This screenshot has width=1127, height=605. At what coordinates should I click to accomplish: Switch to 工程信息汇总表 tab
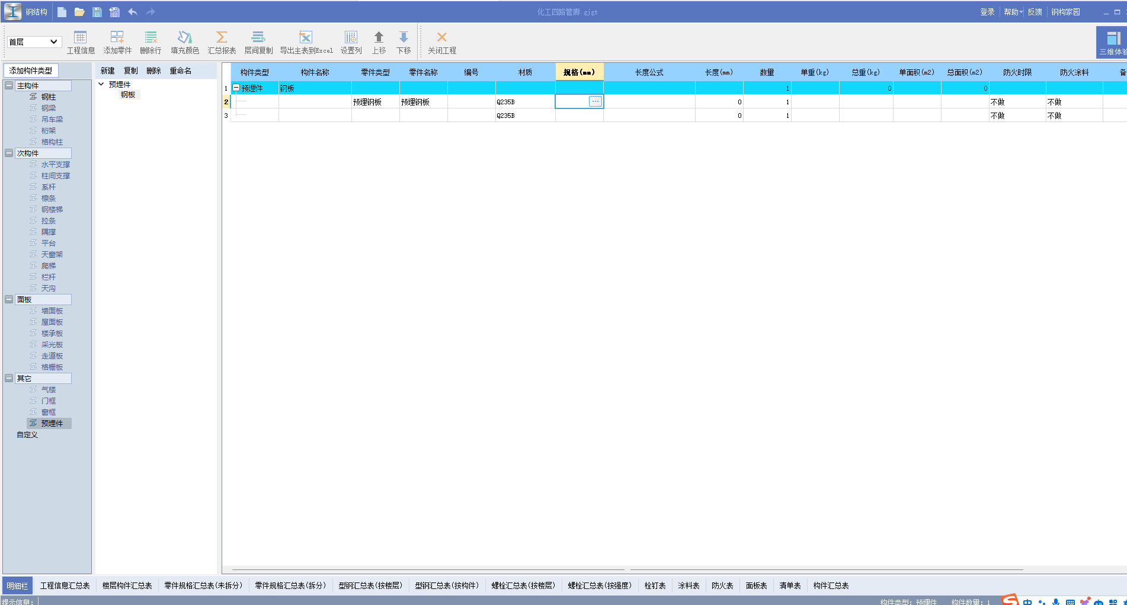tap(65, 585)
